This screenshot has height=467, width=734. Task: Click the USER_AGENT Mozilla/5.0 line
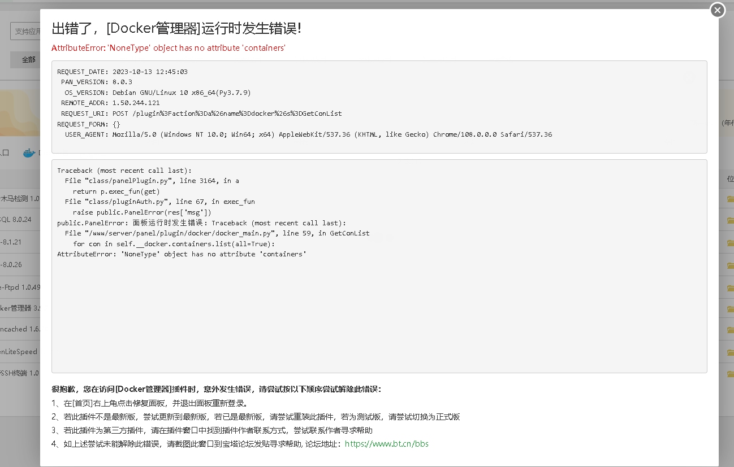309,134
